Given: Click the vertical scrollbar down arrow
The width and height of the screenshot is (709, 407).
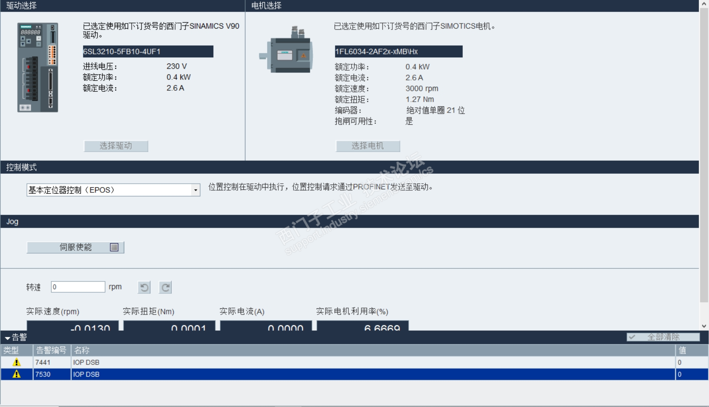Looking at the screenshot, I should pyautogui.click(x=704, y=326).
